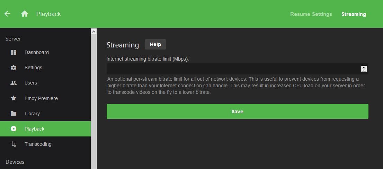This screenshot has width=383, height=169.
Task: Open the Dashboard menu item
Action: tap(37, 52)
